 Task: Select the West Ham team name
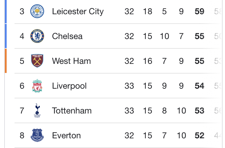pos(71,61)
